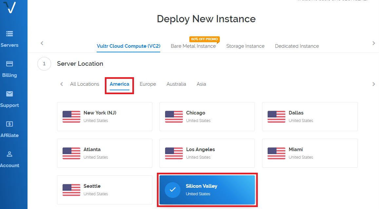Select the All Locations filter tab
Image resolution: width=379 pixels, height=209 pixels.
tap(85, 84)
